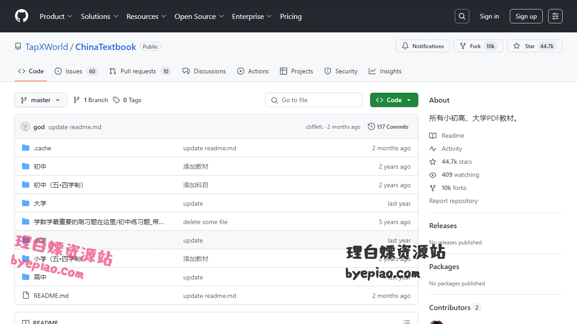This screenshot has width=577, height=324.
Task: Click the folder icon for 初中 row
Action: 26,166
